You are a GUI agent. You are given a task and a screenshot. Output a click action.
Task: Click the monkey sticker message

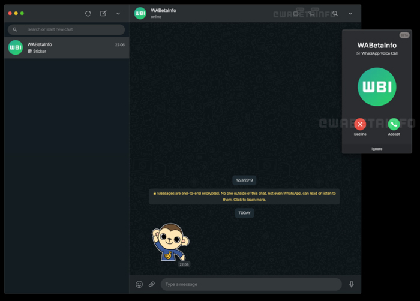tap(170, 242)
